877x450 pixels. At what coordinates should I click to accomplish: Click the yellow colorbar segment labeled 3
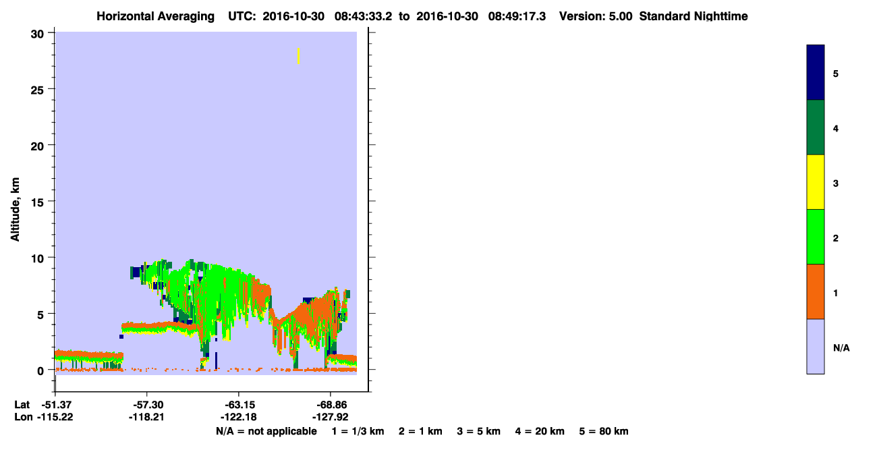point(816,182)
